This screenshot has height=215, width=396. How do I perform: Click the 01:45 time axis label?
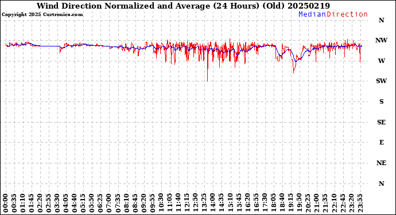(32, 203)
